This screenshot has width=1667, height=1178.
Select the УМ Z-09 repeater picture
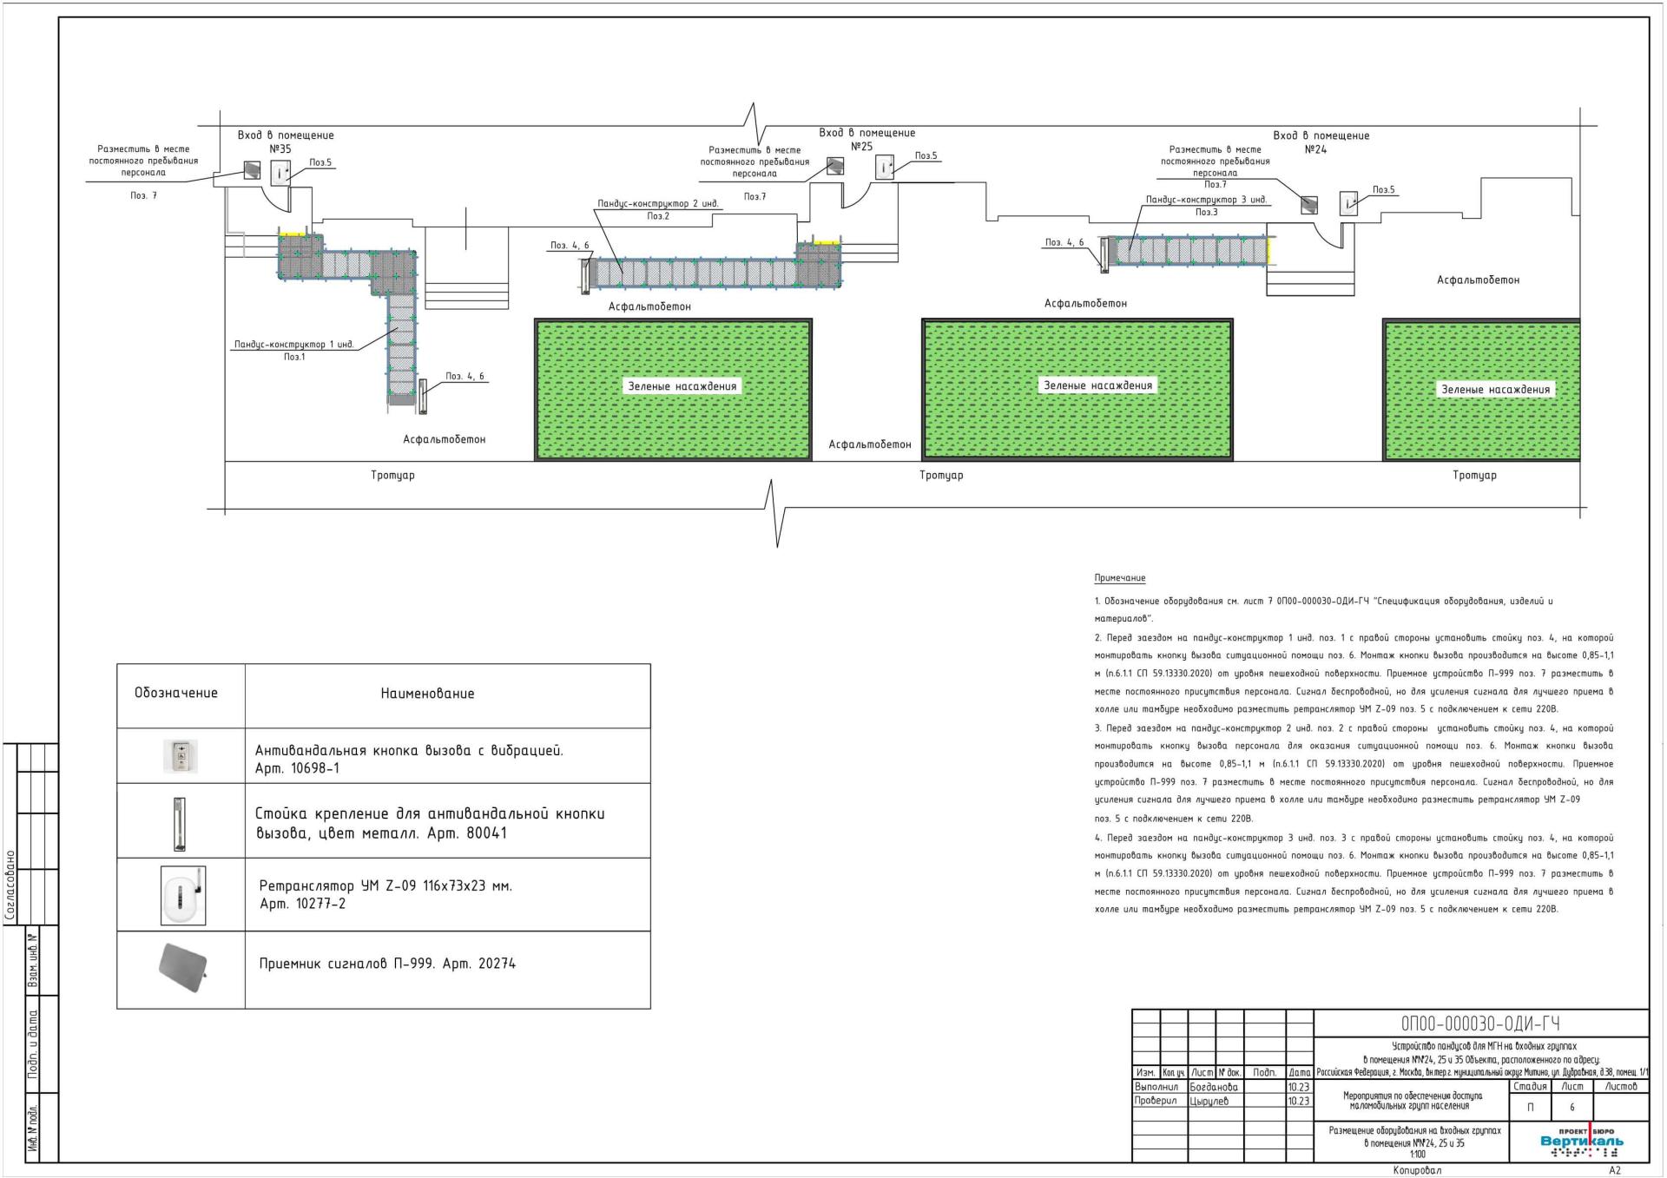click(x=183, y=895)
